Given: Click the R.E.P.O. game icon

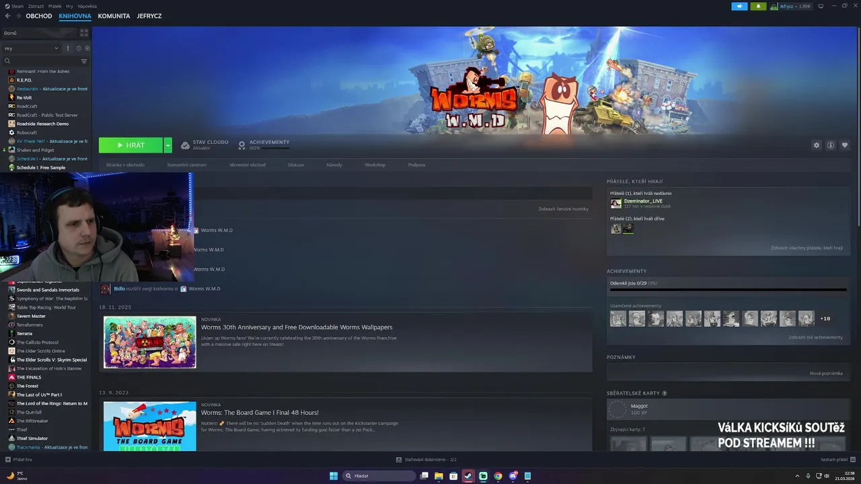Looking at the screenshot, I should pyautogui.click(x=11, y=80).
